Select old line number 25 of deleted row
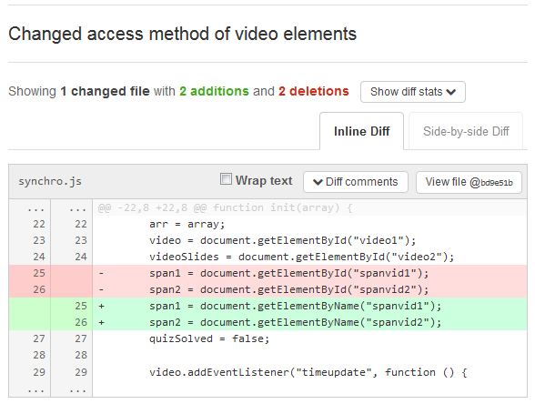The width and height of the screenshot is (535, 404). (39, 273)
